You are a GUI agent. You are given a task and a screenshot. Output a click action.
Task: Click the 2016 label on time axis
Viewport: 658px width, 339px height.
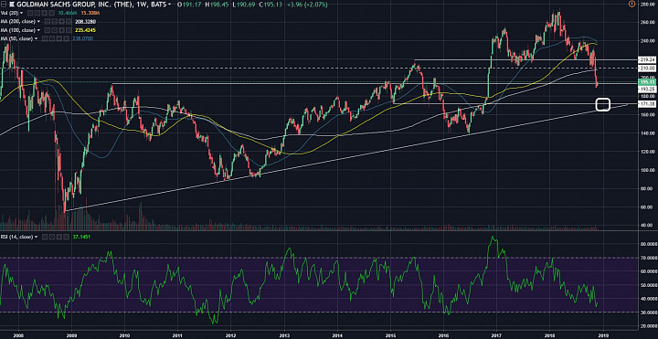tap(444, 335)
